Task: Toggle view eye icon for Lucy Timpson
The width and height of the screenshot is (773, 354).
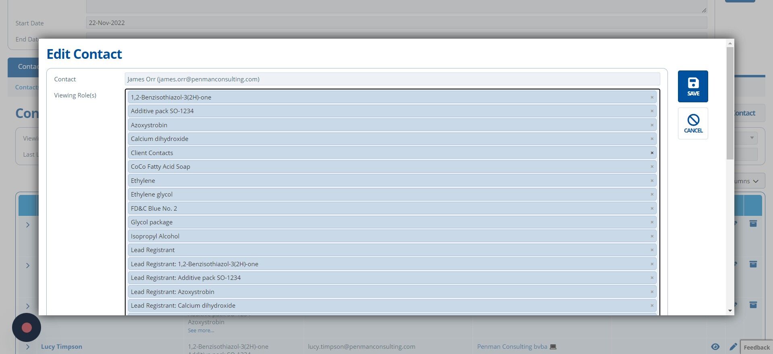Action: coord(715,347)
